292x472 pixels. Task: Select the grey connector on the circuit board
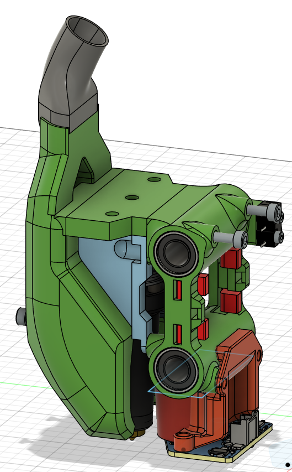[x=245, y=429]
